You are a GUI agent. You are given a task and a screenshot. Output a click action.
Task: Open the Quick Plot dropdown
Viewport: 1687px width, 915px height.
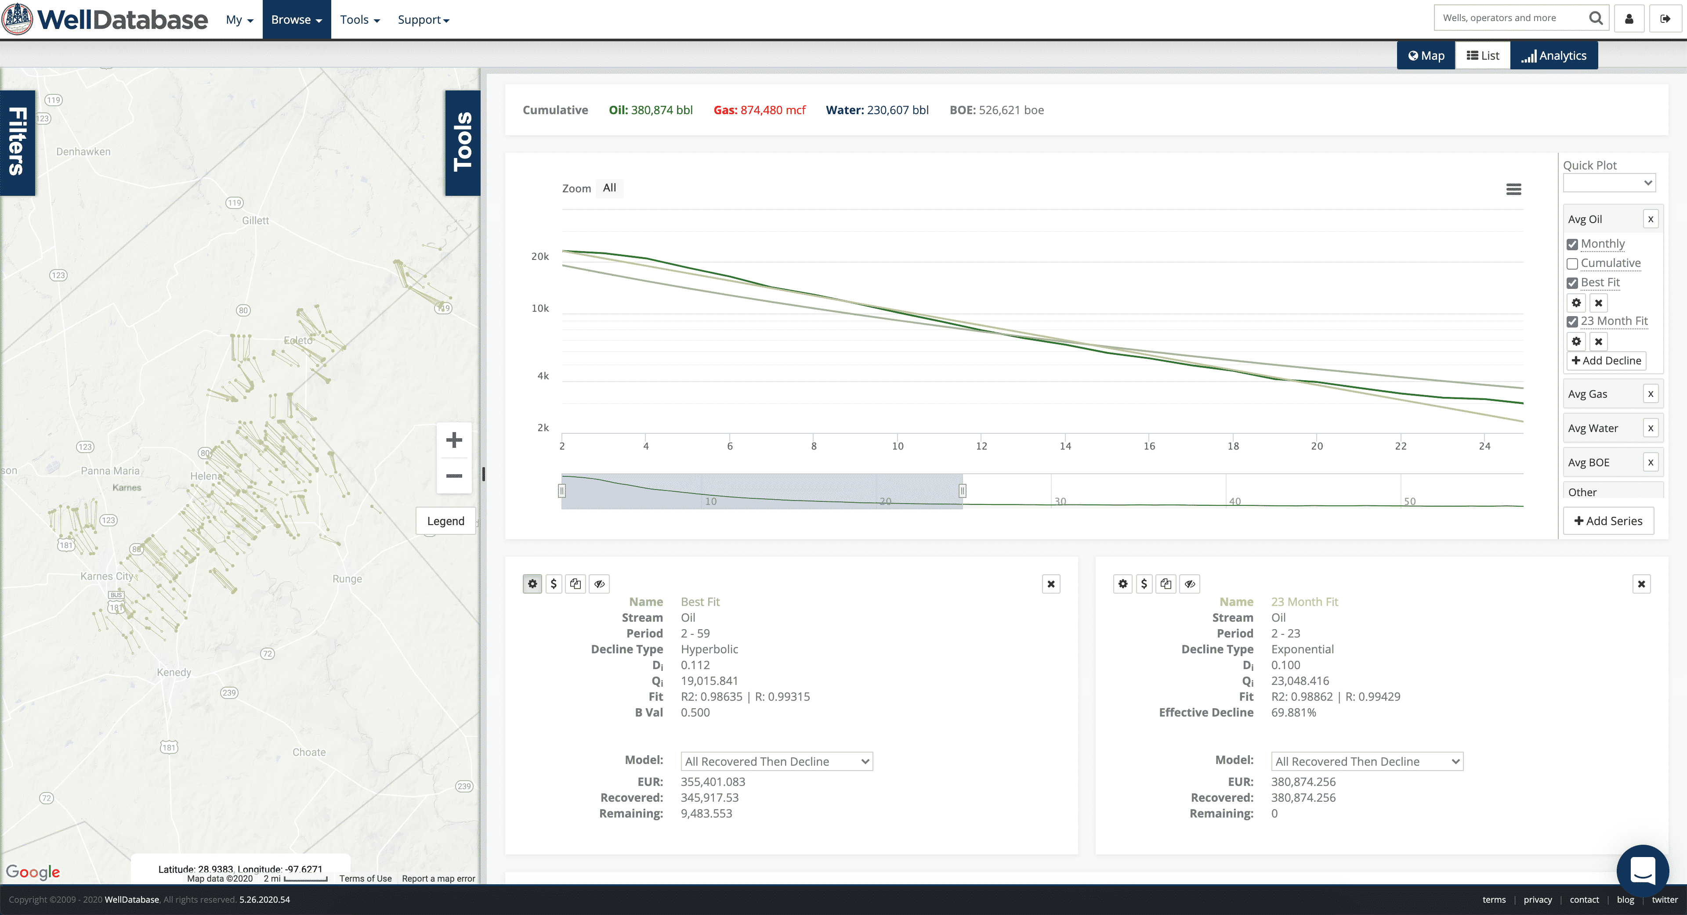1609,183
